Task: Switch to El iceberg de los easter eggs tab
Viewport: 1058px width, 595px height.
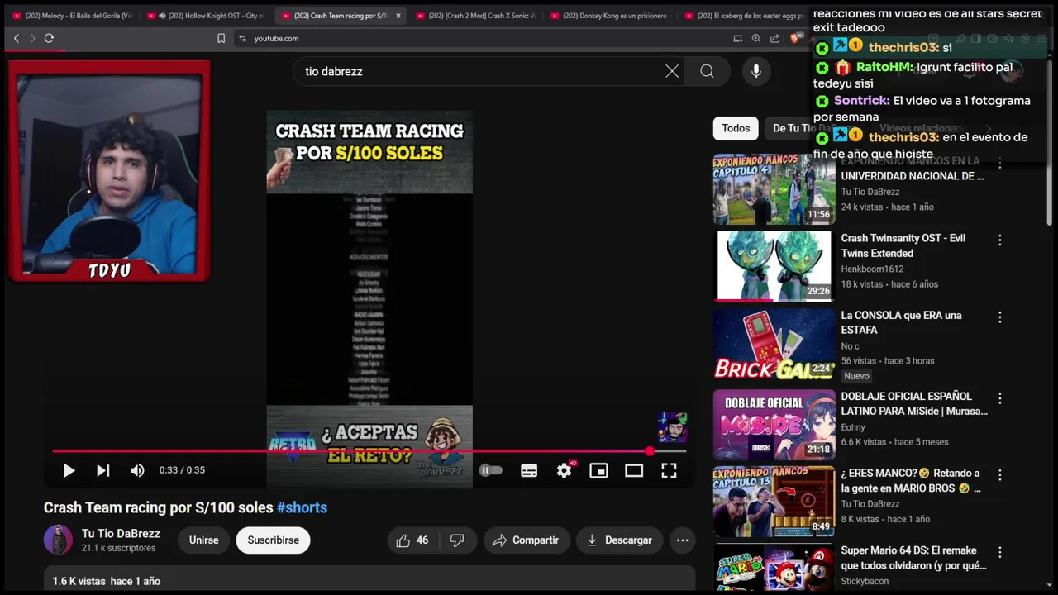Action: coord(744,16)
